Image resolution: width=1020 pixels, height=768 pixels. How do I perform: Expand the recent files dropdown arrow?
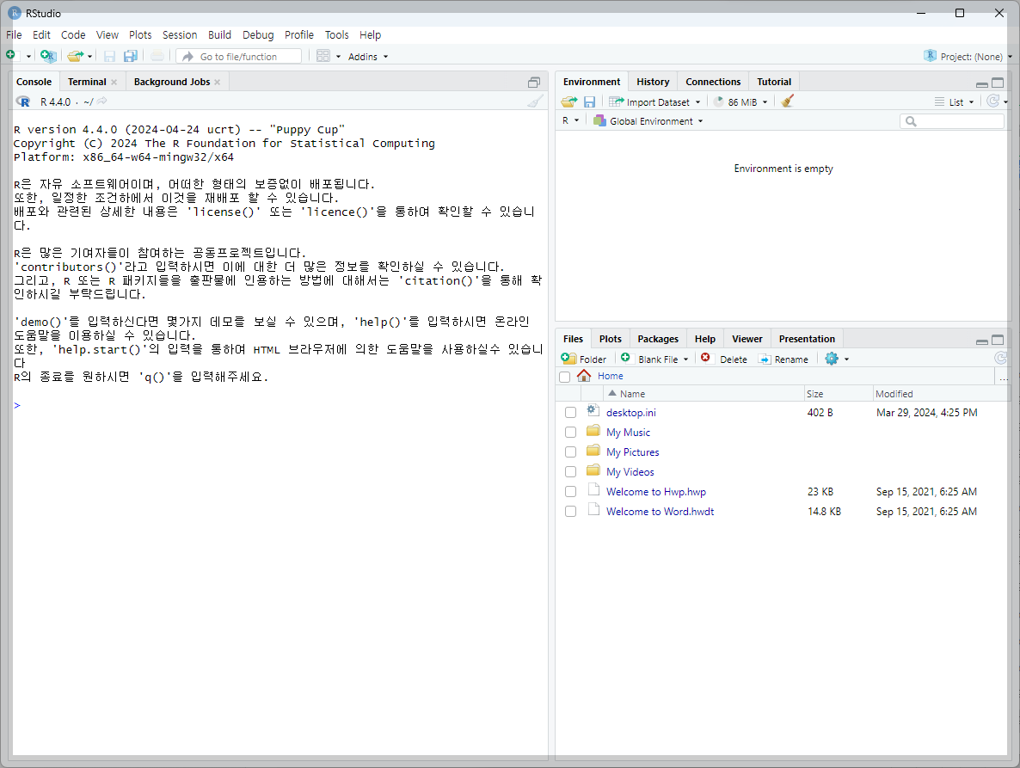pos(89,57)
